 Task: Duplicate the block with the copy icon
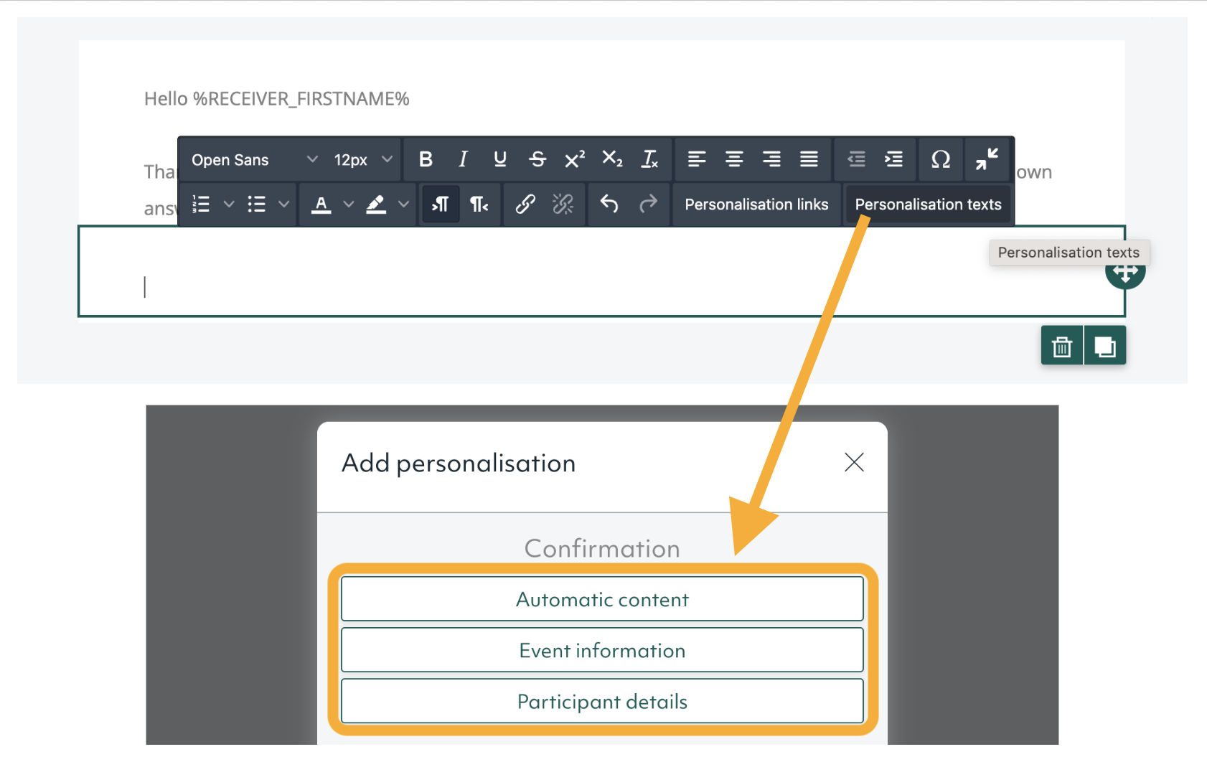1104,345
